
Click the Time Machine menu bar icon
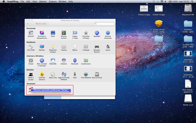pyautogui.click(x=154, y=2)
